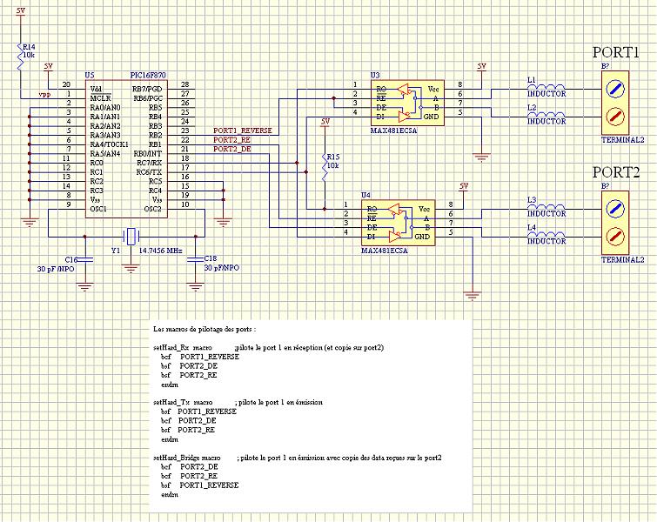
Task: Select the PORT2 TERMINAL2 connector block
Action: click(x=615, y=223)
